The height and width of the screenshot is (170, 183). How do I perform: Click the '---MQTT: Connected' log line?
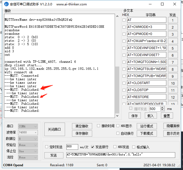[21, 76]
